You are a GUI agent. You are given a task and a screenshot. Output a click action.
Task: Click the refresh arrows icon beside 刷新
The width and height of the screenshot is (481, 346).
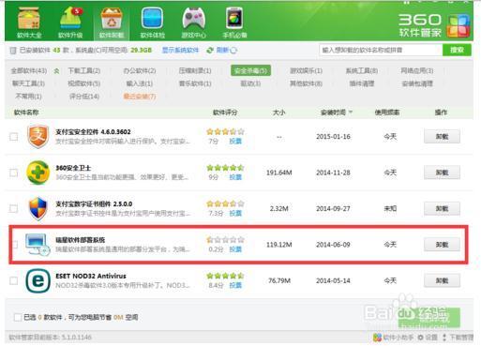click(x=210, y=50)
